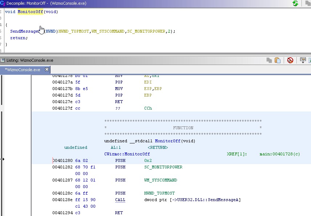This screenshot has width=311, height=216.
Task: Click address 0040127b in the listing
Action: point(62,89)
